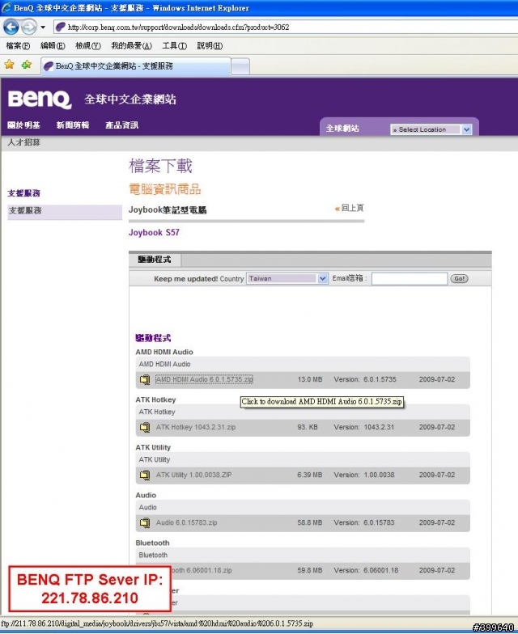Screen dimensions: 518x634
Task: Download Audio 6.0.15783.zip
Action: (186, 522)
